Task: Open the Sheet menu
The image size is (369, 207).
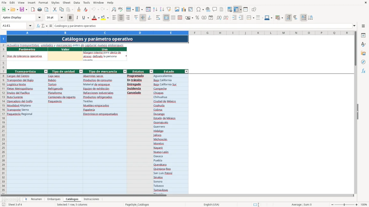Action: (x=66, y=2)
